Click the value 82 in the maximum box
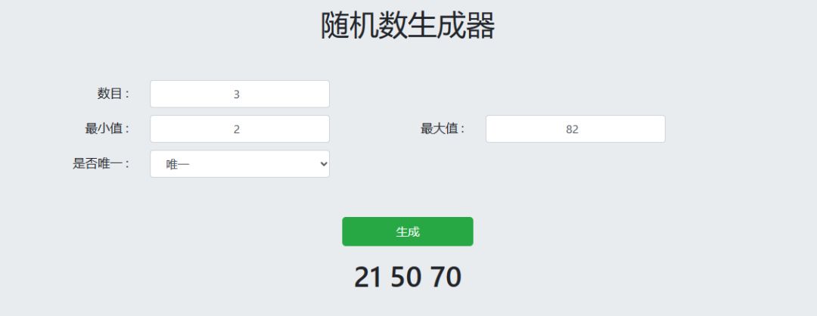Screen dimensions: 817x316 pos(572,130)
